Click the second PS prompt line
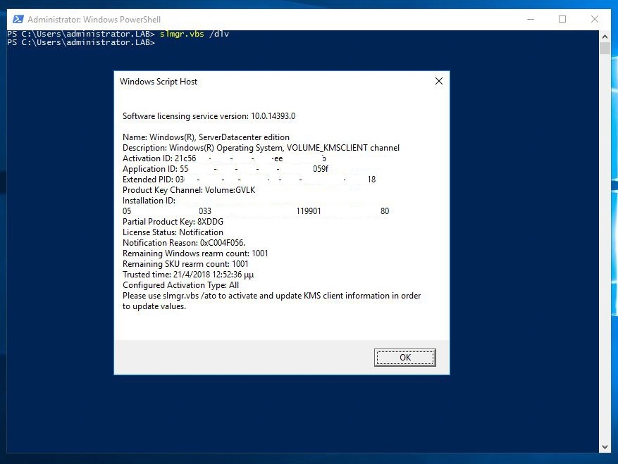Screen dimensions: 618x464 click(x=81, y=42)
